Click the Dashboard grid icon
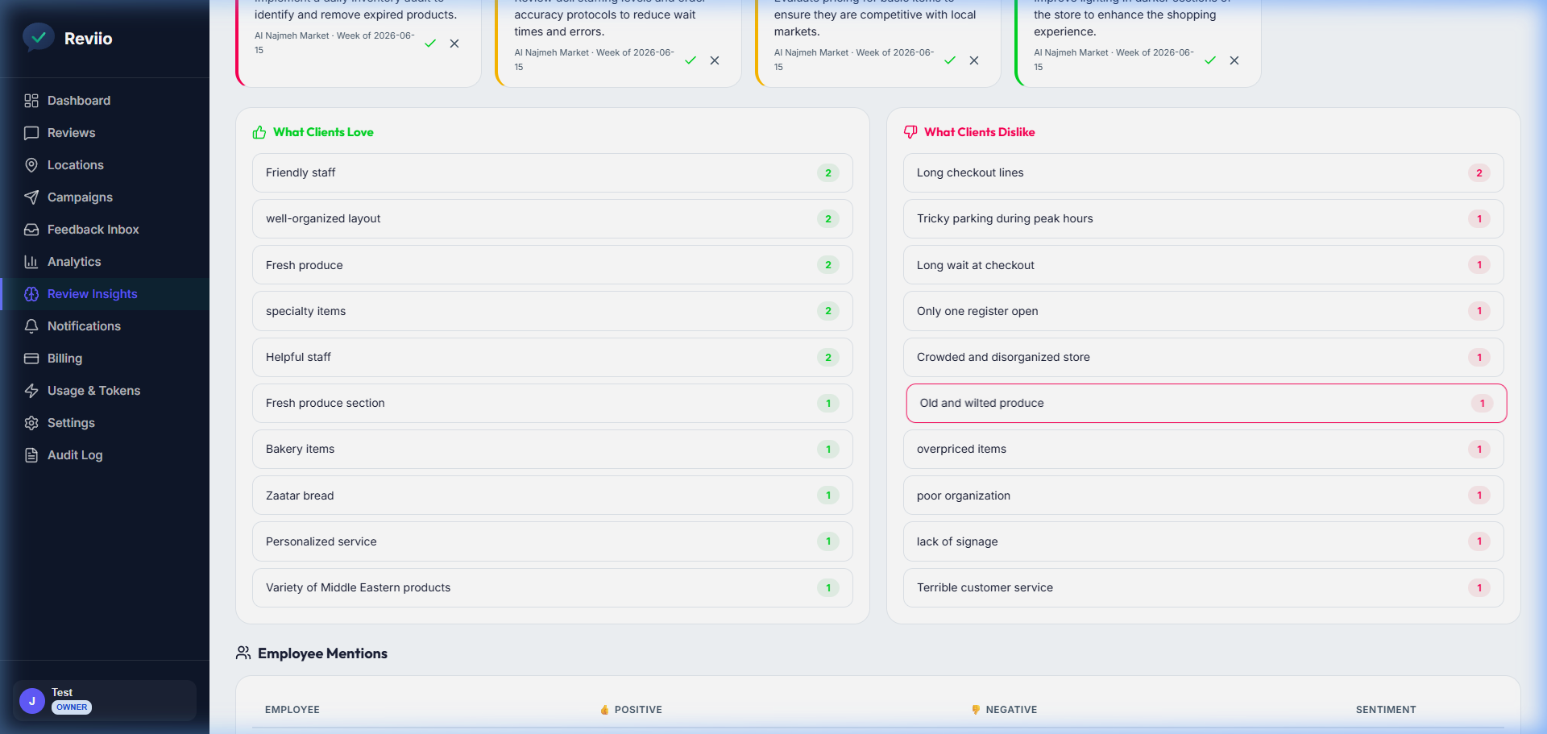The image size is (1547, 734). [31, 101]
